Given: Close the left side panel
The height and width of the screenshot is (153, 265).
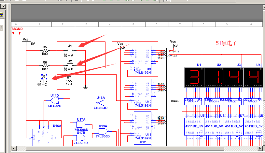Looking at the screenshot, I should tap(4, 6).
